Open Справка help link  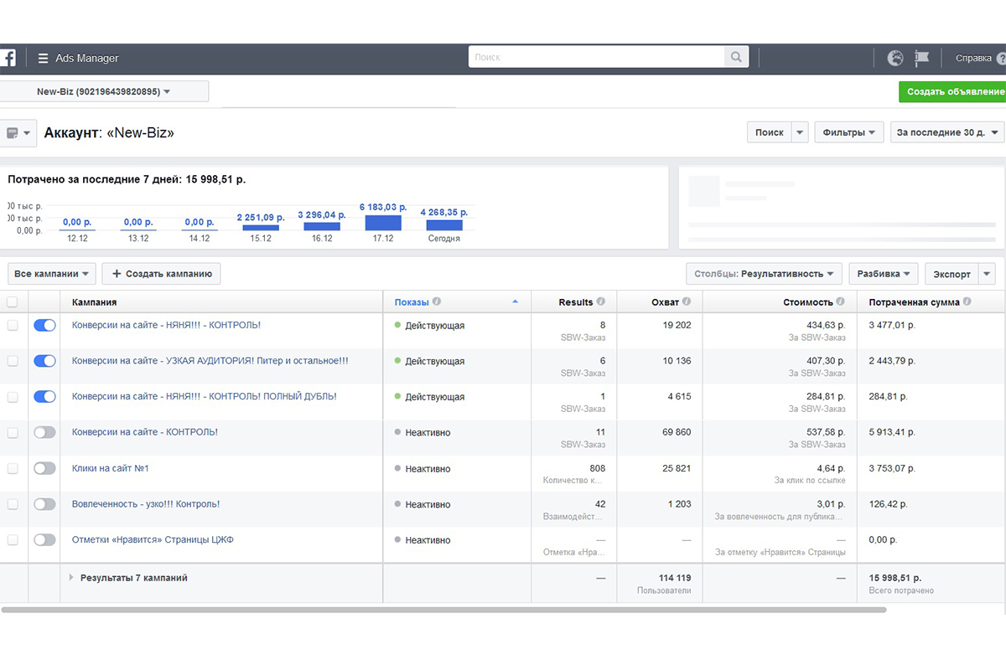(x=973, y=59)
